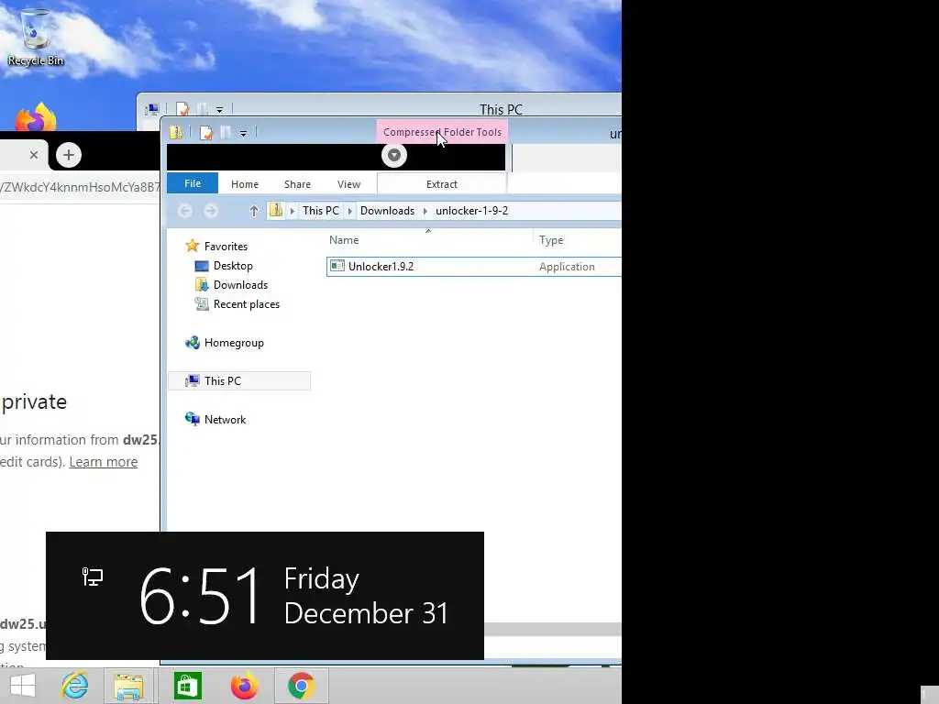
Task: Click the Back navigation arrow
Action: tap(185, 211)
